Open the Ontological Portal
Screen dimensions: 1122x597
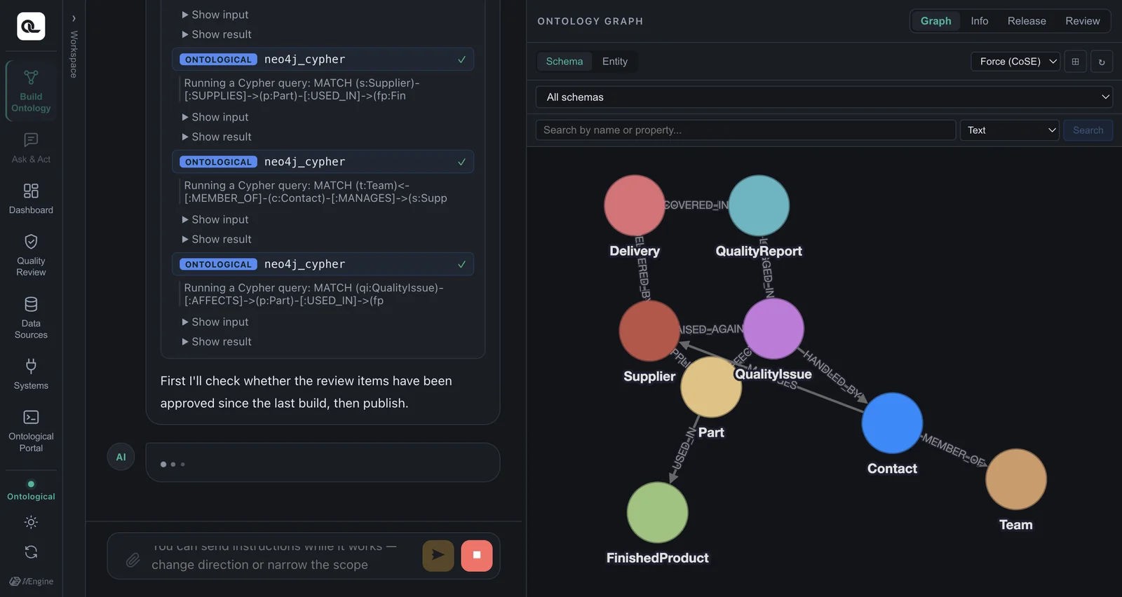coord(31,431)
